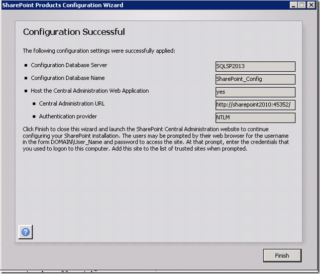Click the NTLM authentication provider field
Viewport: 320px width, 274px height.
pyautogui.click(x=255, y=118)
